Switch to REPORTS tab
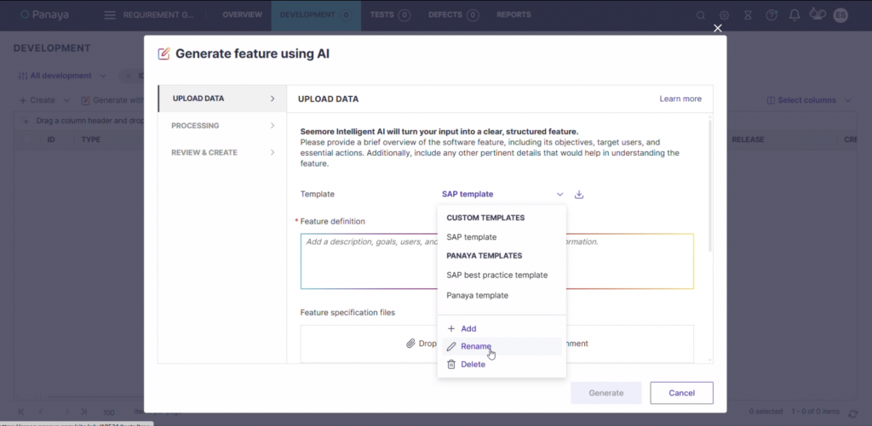This screenshot has height=426, width=872. pyautogui.click(x=513, y=15)
